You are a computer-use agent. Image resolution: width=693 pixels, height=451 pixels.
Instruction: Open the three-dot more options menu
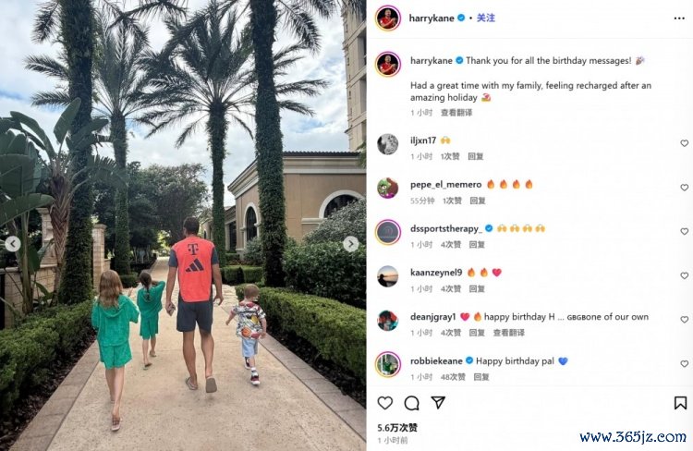point(679,18)
